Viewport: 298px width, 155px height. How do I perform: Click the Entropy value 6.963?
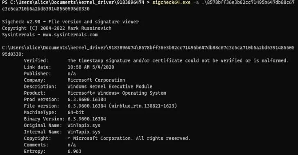point(74,151)
